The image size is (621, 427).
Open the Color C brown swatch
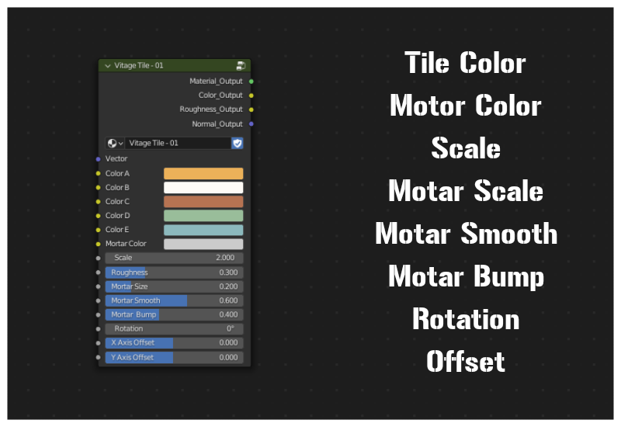pyautogui.click(x=203, y=202)
